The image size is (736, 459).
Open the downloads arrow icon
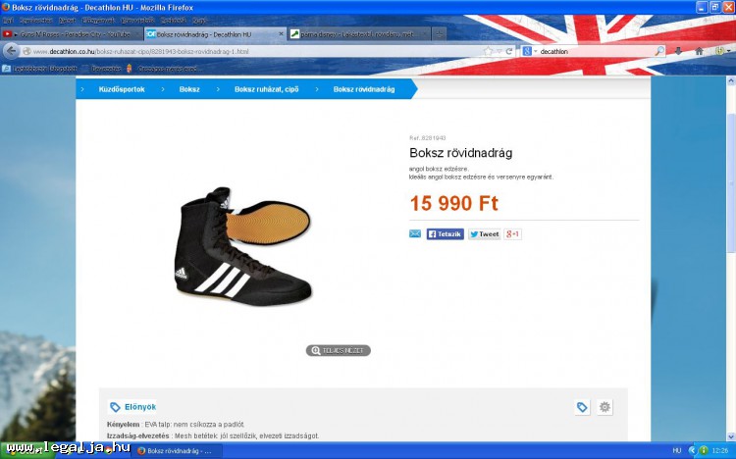[678, 51]
